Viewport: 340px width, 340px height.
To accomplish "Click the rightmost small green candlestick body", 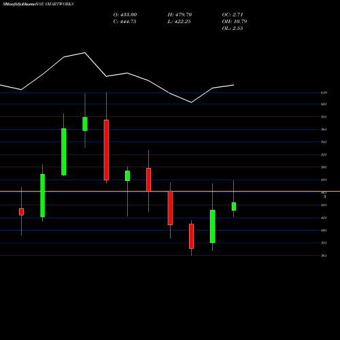I will click(234, 207).
